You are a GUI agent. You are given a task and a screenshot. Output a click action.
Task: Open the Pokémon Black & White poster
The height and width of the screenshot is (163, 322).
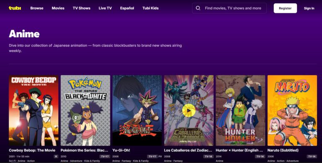pyautogui.click(x=86, y=110)
